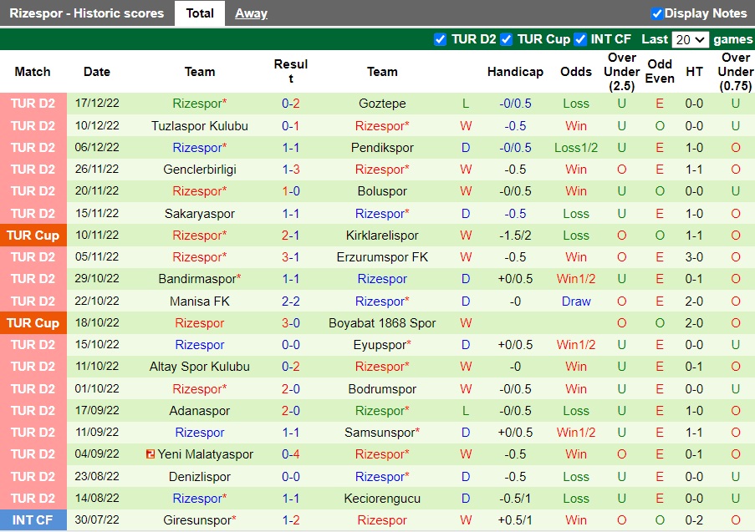The width and height of the screenshot is (755, 532).
Task: Select Erzurumspor FK team name
Action: click(382, 257)
